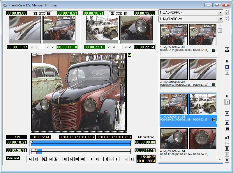
Task: Click down stepper beside MyClip000.avi dropdown
Action: [227, 20]
